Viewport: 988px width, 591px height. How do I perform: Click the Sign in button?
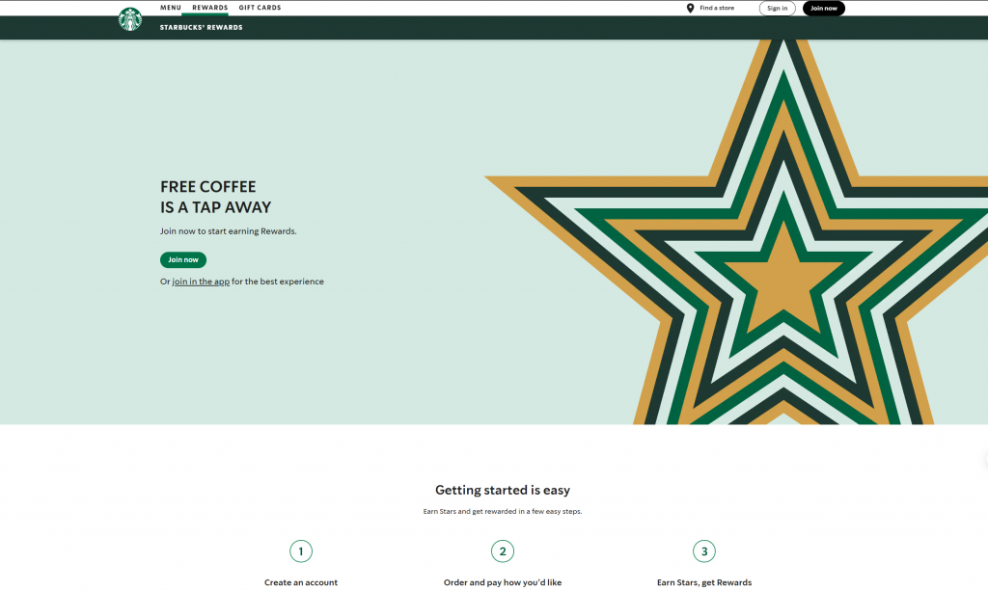[x=777, y=8]
